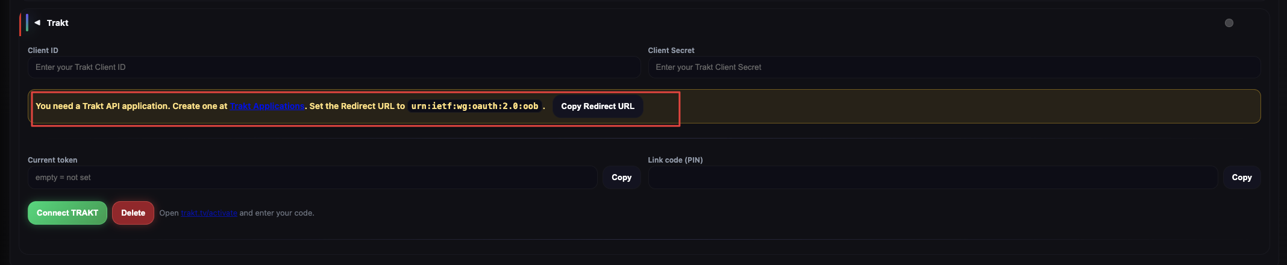Focus the Trakt Client ID field

[334, 67]
